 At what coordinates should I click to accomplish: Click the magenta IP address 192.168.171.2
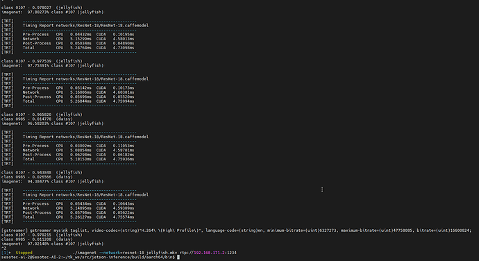(209, 253)
